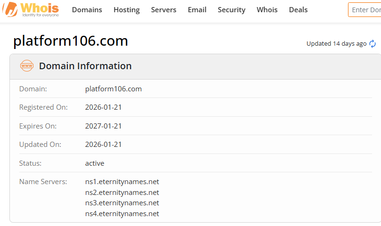Image resolution: width=381 pixels, height=226 pixels.
Task: Click the Updated 14 days ago text
Action: 336,44
